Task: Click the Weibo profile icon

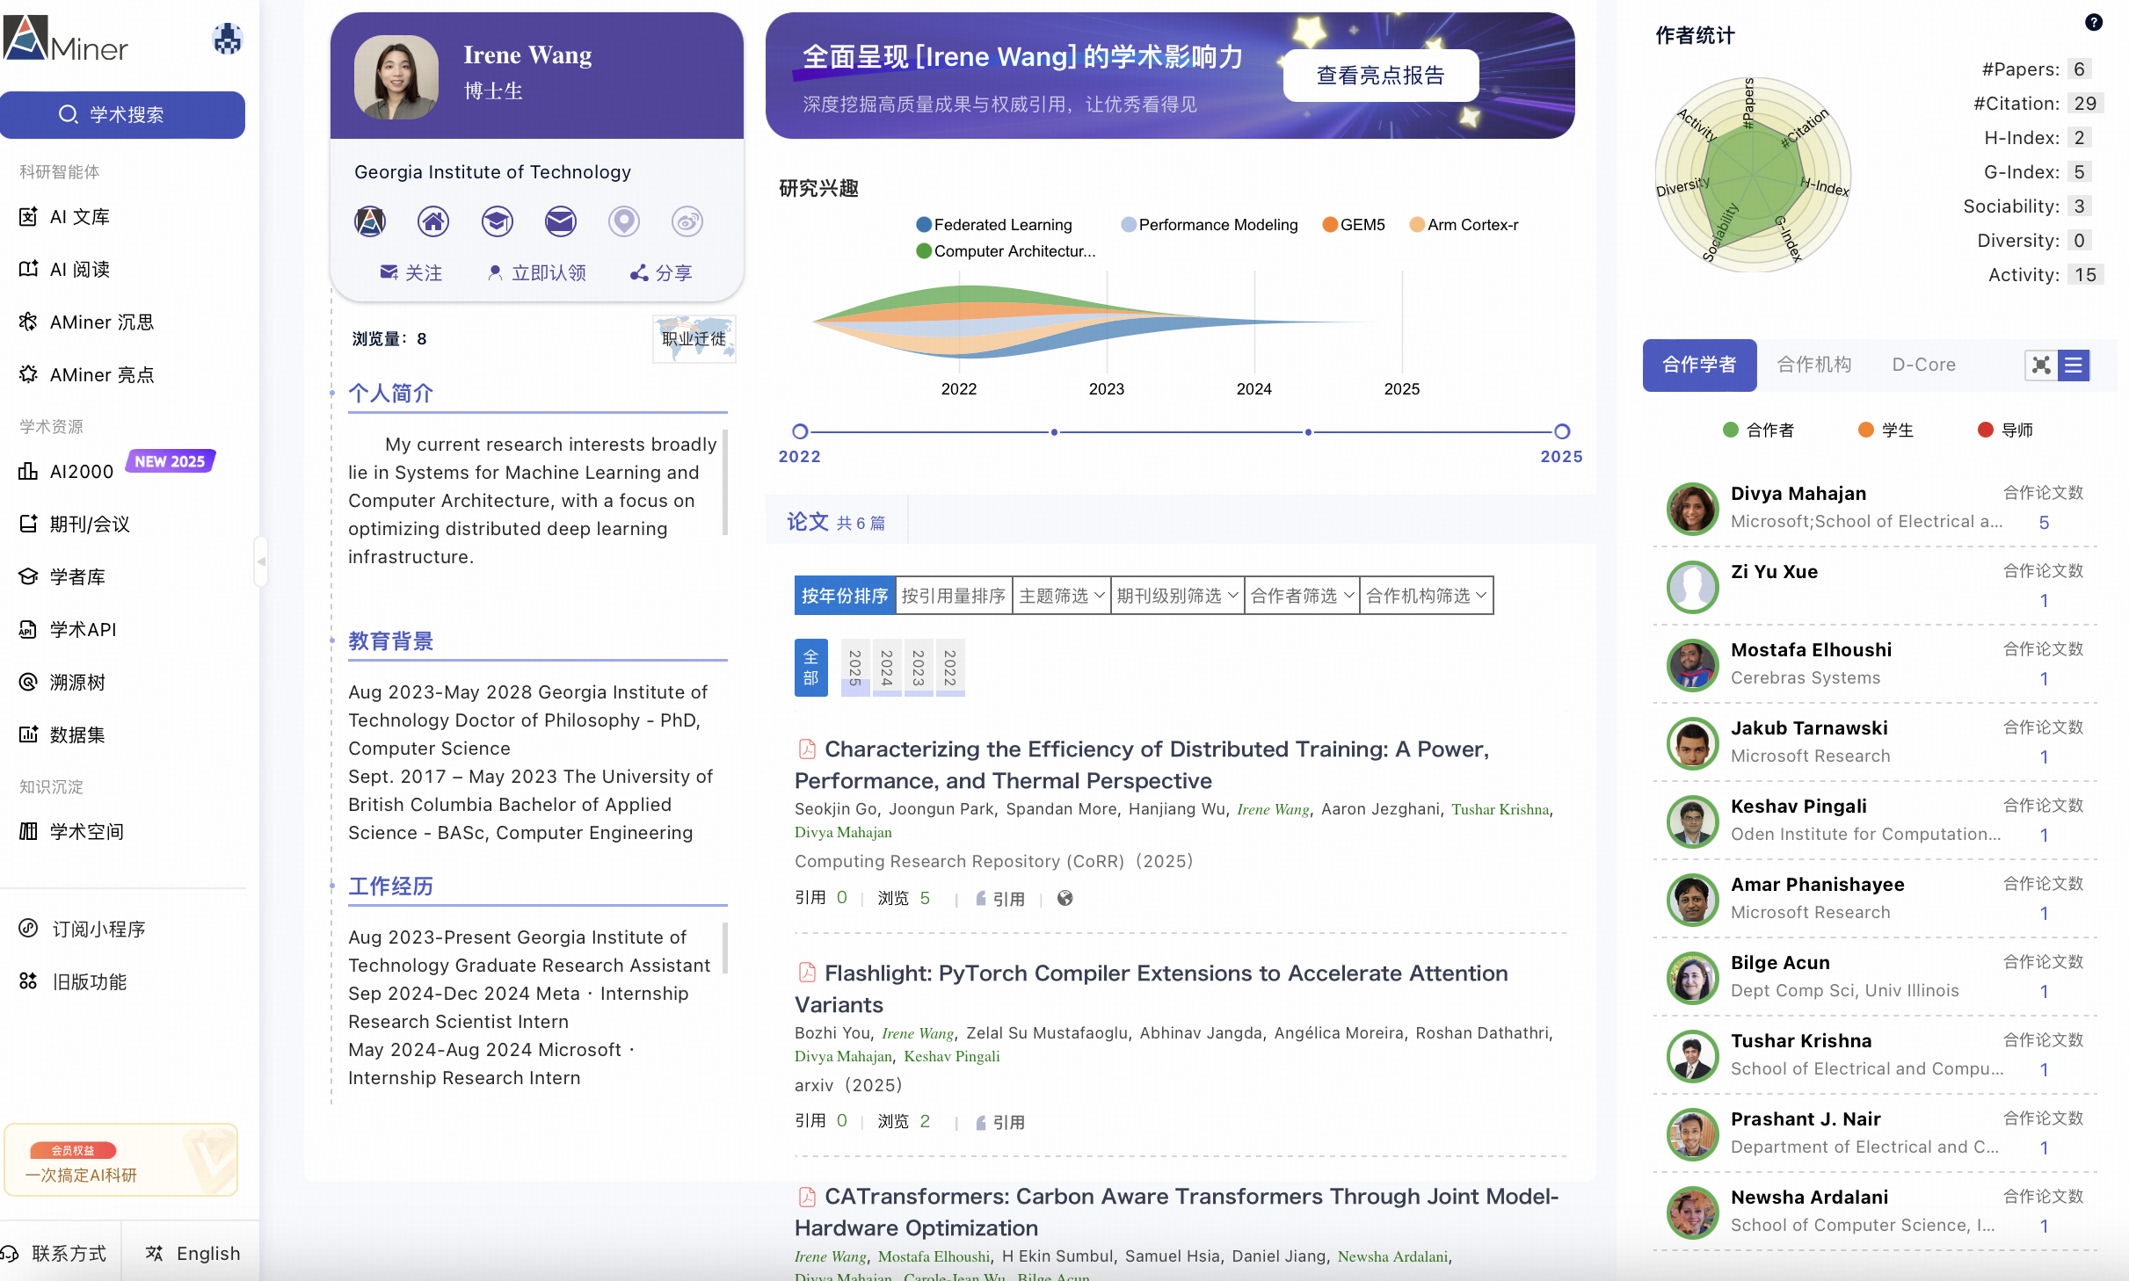Action: [x=687, y=221]
